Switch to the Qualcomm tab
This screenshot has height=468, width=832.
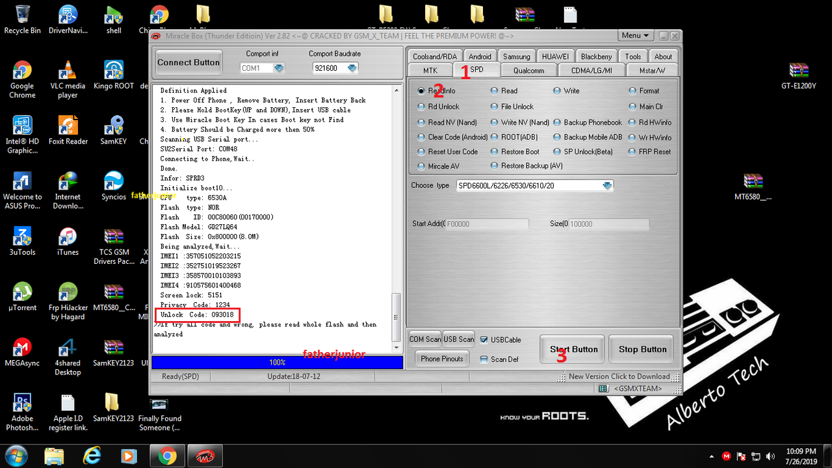[528, 70]
